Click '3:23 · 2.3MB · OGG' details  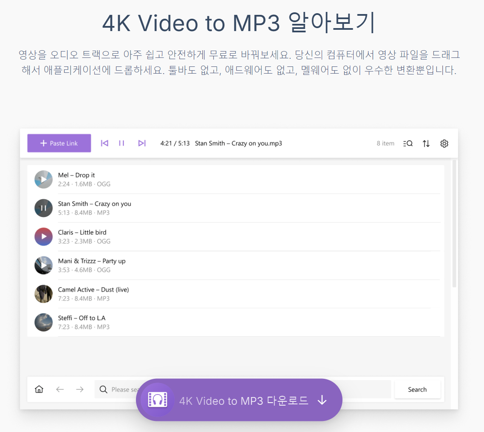pyautogui.click(x=84, y=241)
